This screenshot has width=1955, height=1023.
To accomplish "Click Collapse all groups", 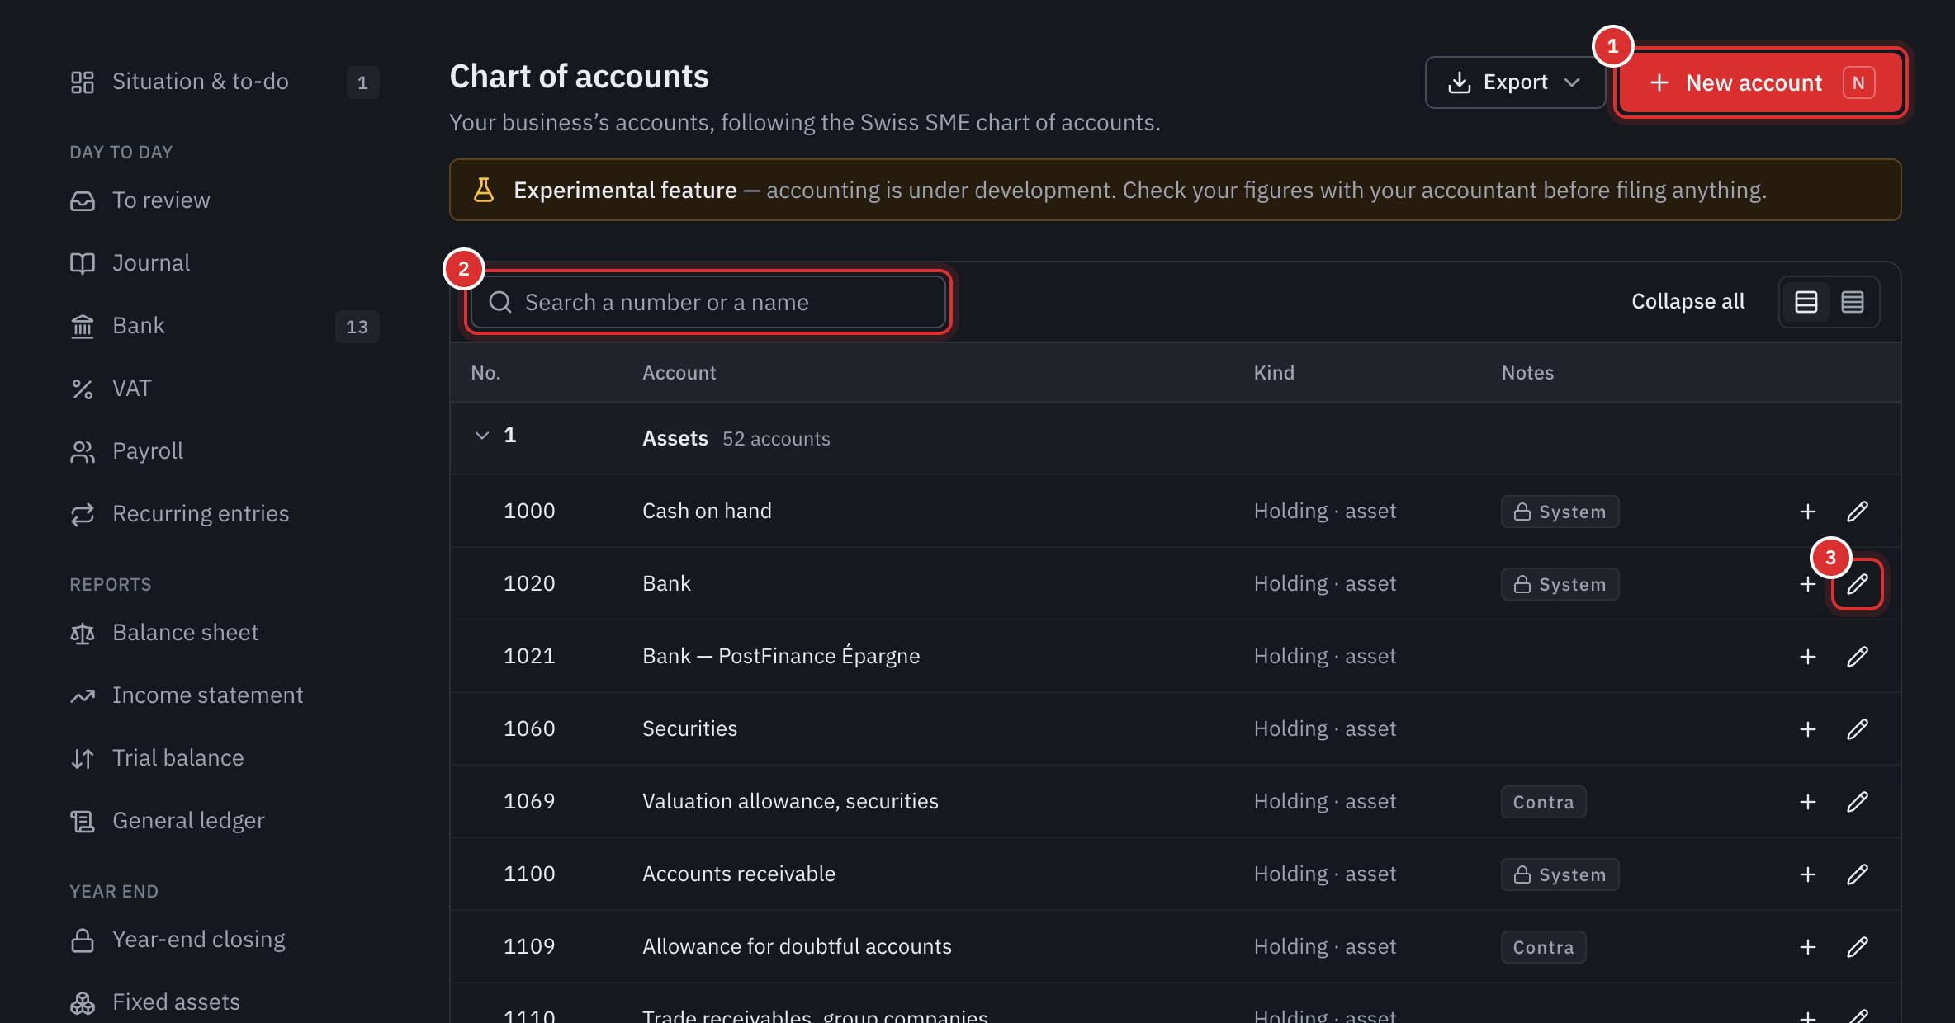I will click(1688, 302).
